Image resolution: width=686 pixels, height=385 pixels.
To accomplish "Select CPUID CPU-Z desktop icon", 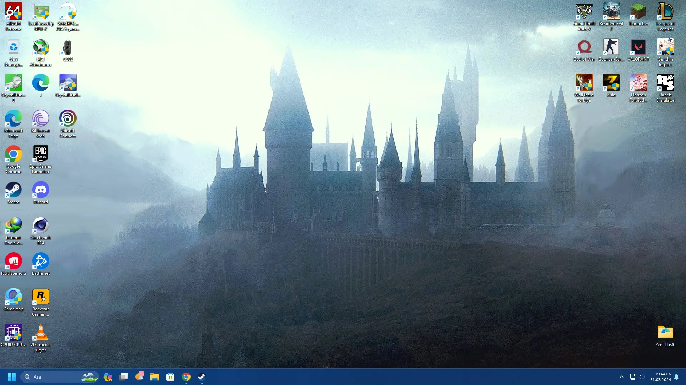I will click(14, 336).
